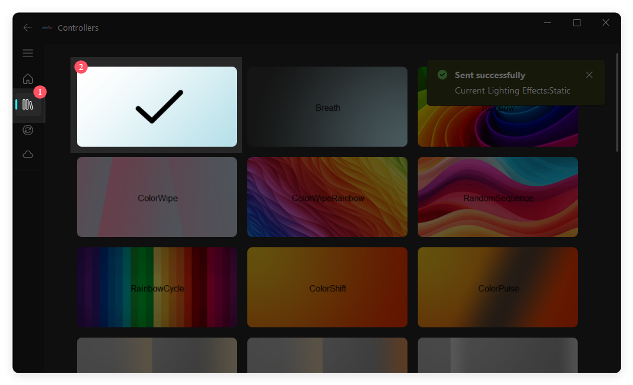Image resolution: width=633 pixels, height=385 pixels.
Task: Click the Sent successfully message text
Action: pyautogui.click(x=489, y=75)
